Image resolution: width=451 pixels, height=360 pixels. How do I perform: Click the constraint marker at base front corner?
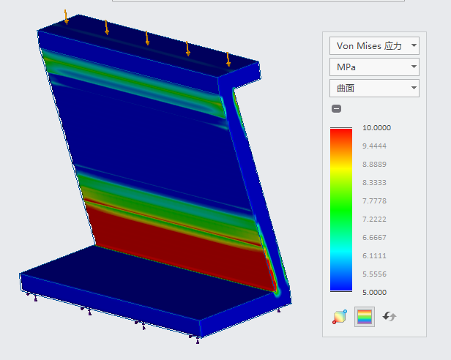(196, 337)
